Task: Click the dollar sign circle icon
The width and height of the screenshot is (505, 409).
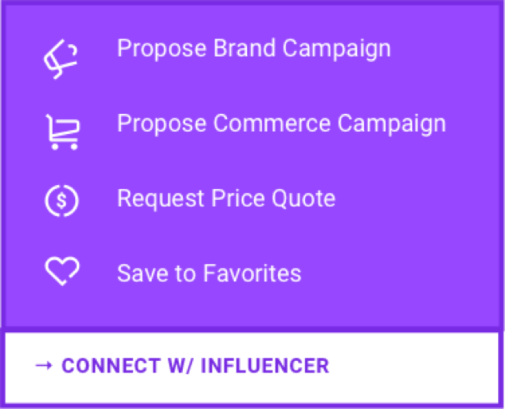Action: [61, 201]
